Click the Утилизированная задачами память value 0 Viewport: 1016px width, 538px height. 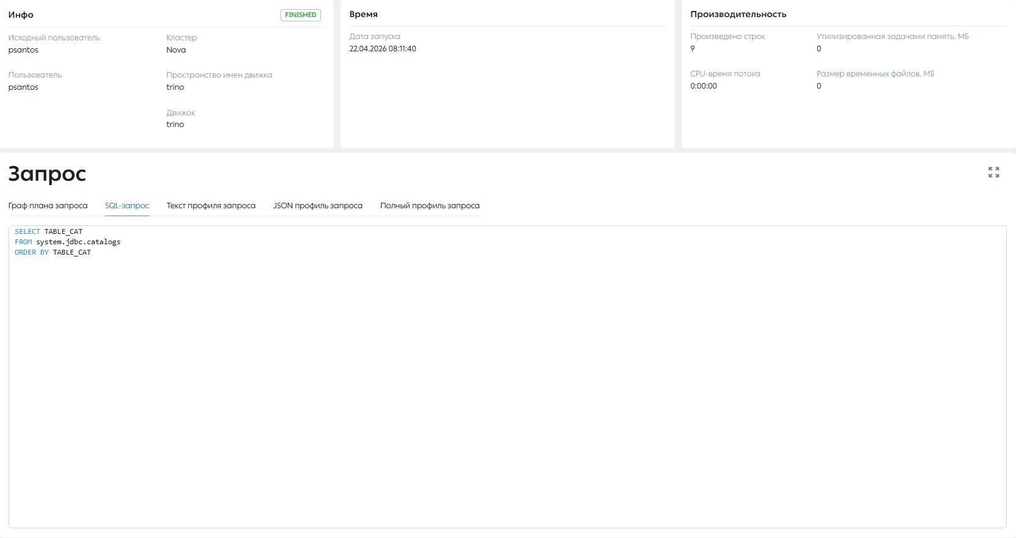819,49
